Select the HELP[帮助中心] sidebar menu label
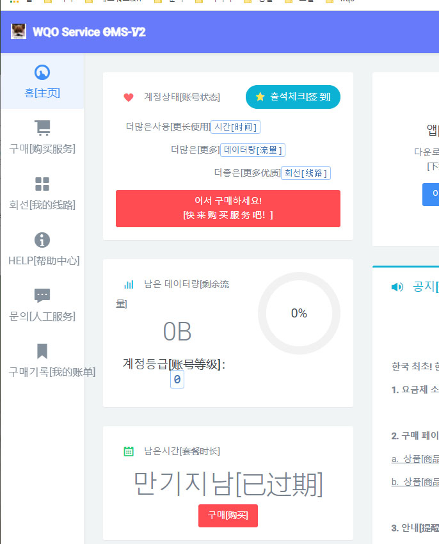Screen dimensions: 439x544 tap(44, 260)
